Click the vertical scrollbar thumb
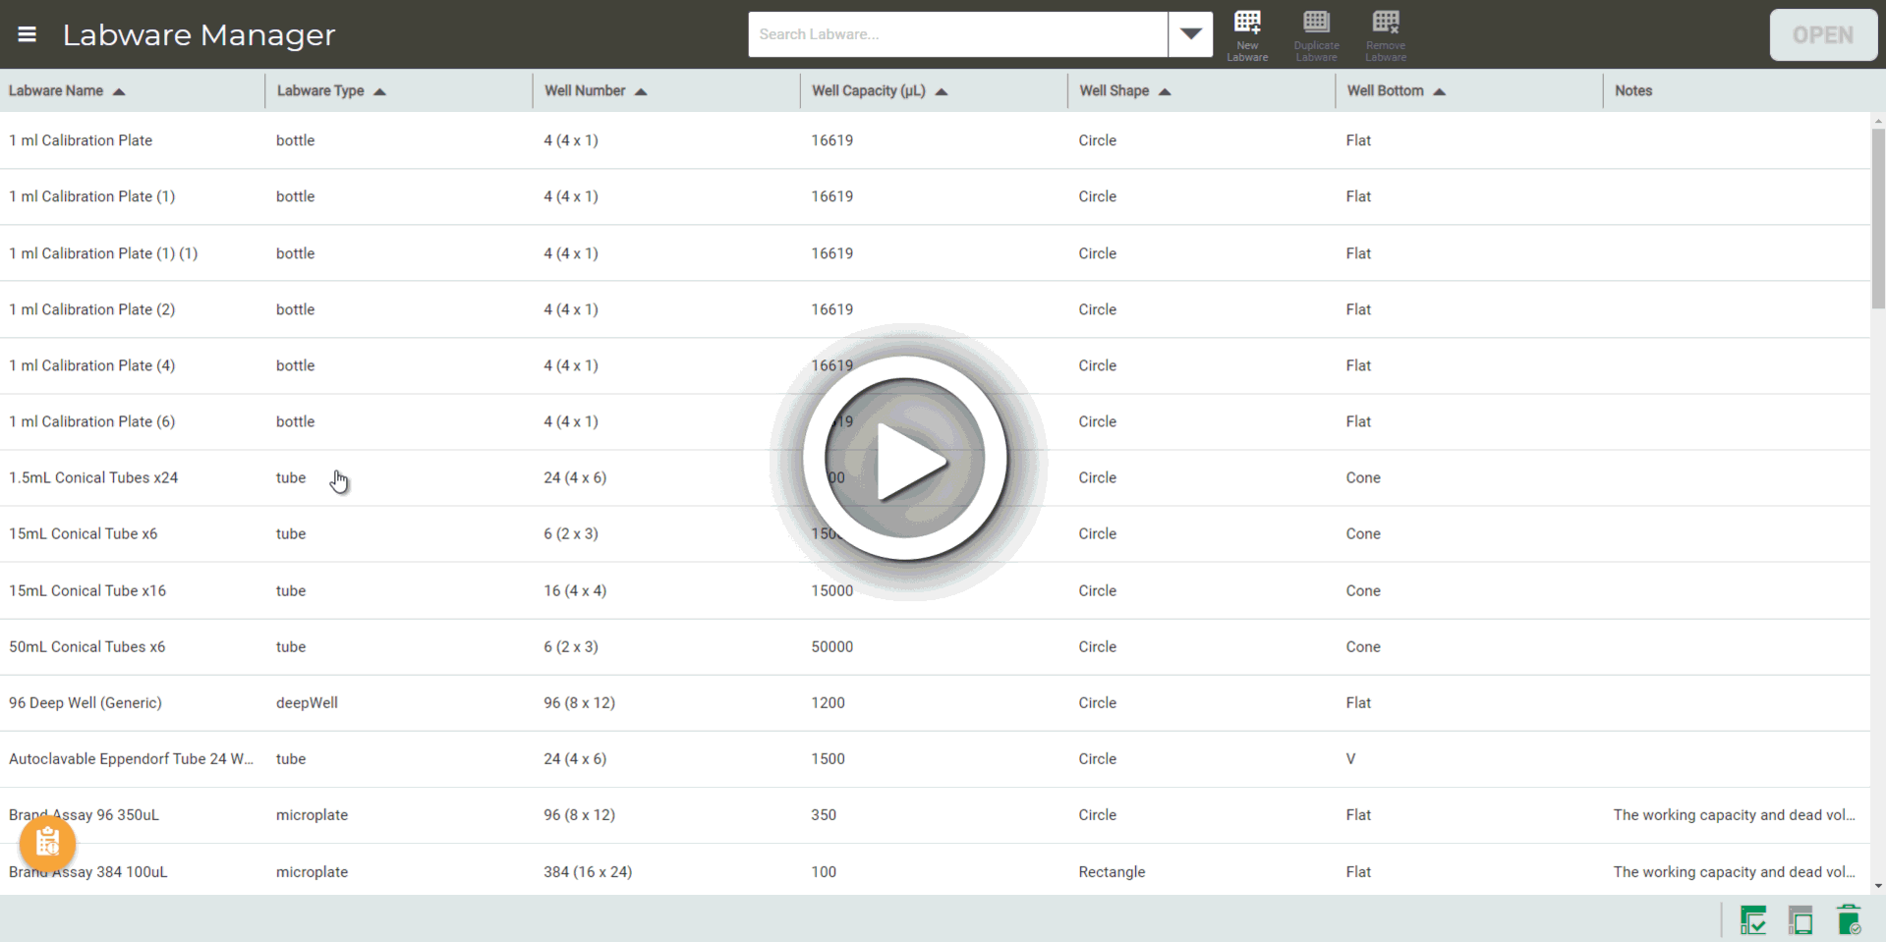This screenshot has height=942, width=1886. 1877,218
